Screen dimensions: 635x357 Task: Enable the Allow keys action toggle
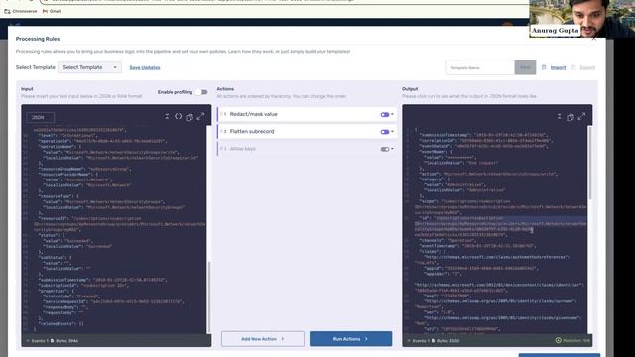coord(384,149)
